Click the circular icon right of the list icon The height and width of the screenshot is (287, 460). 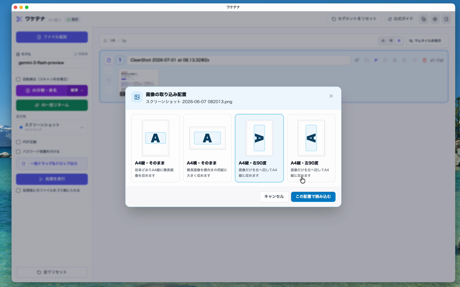(404, 60)
